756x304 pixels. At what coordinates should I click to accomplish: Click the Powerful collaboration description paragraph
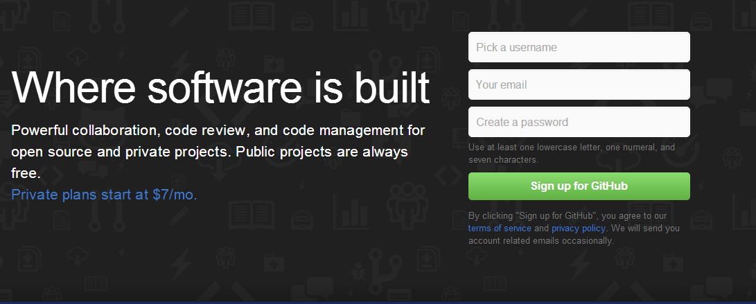click(x=218, y=152)
